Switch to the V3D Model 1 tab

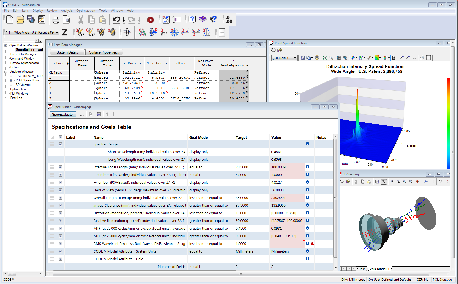point(379,269)
